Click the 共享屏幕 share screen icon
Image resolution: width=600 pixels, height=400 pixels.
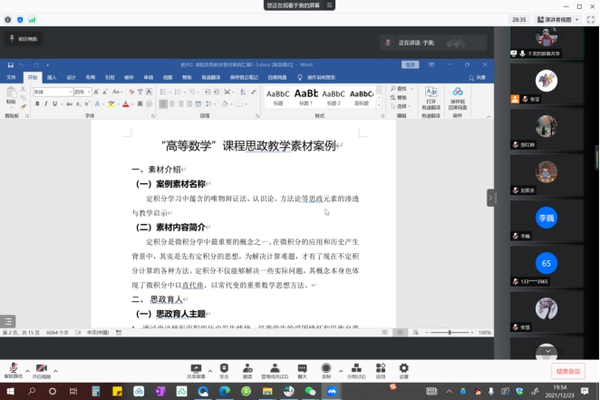click(x=195, y=368)
